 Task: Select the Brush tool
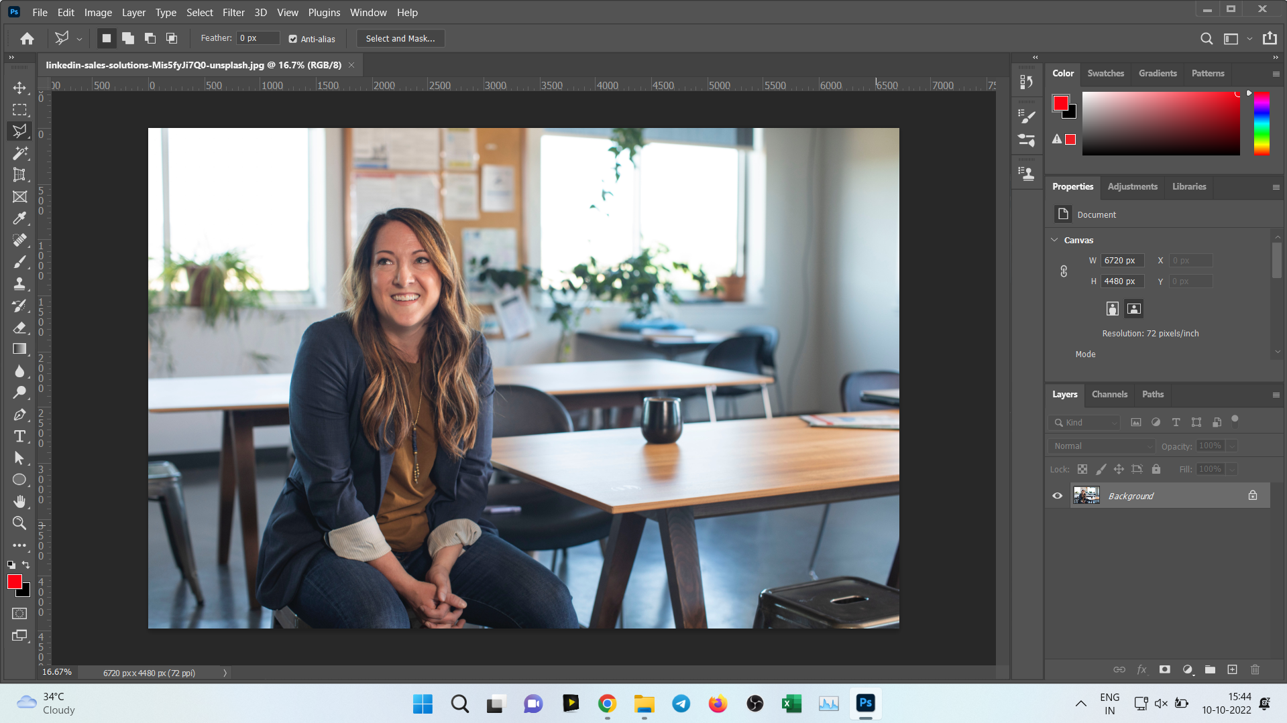(x=19, y=262)
